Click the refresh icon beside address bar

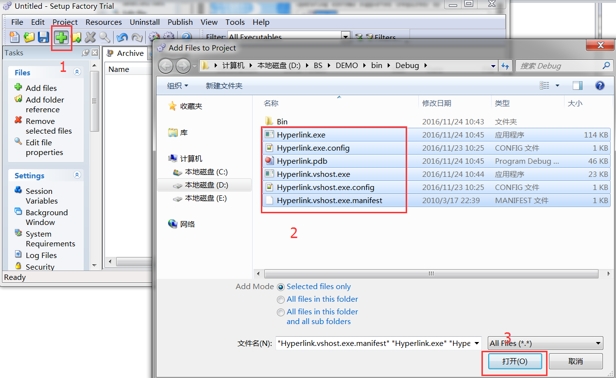pyautogui.click(x=505, y=66)
